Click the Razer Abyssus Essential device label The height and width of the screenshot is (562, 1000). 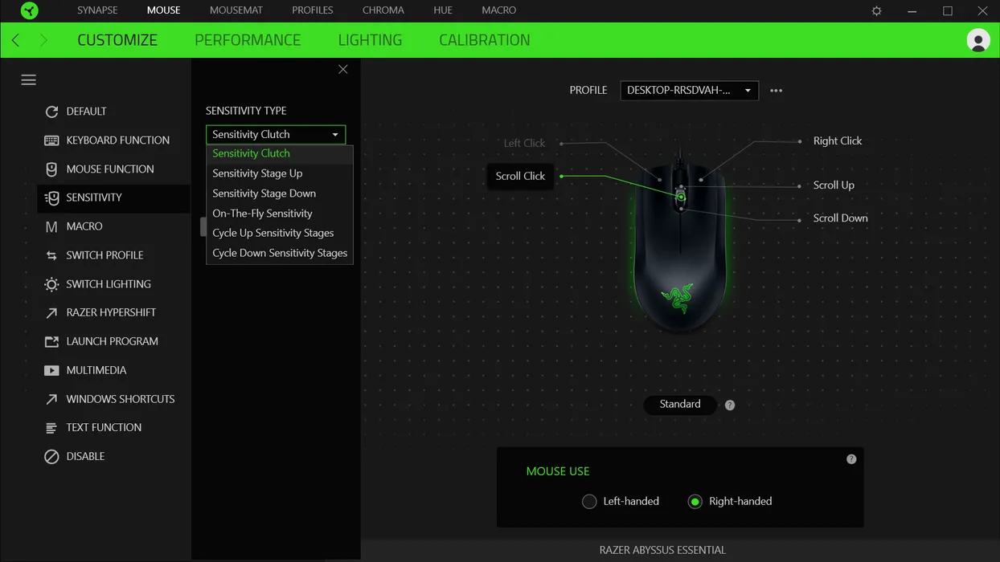tap(662, 551)
